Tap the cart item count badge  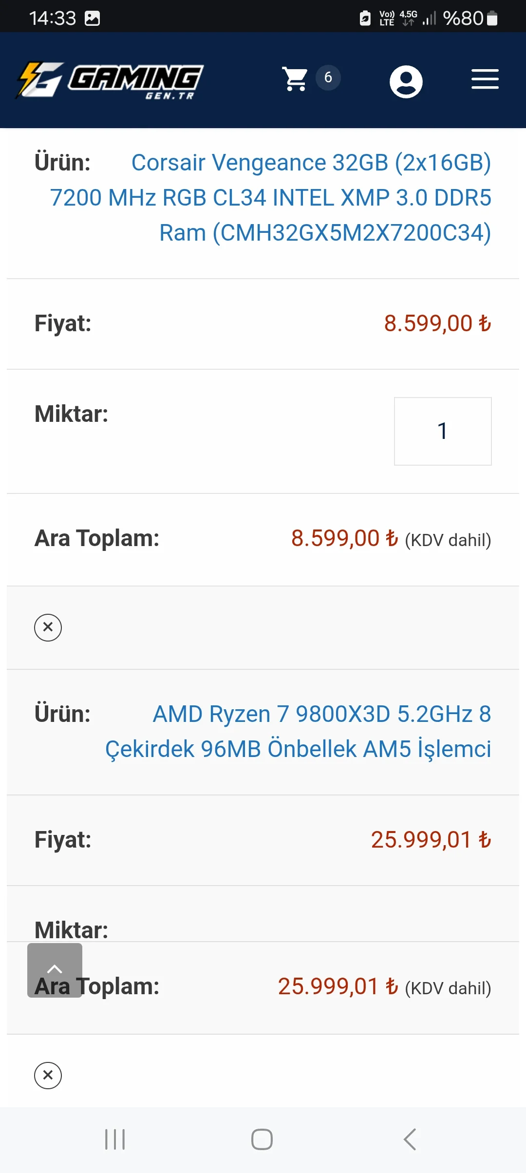point(328,77)
